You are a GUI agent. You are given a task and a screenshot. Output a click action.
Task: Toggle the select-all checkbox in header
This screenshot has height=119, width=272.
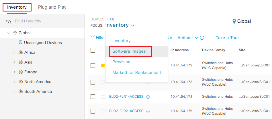coord(93,50)
